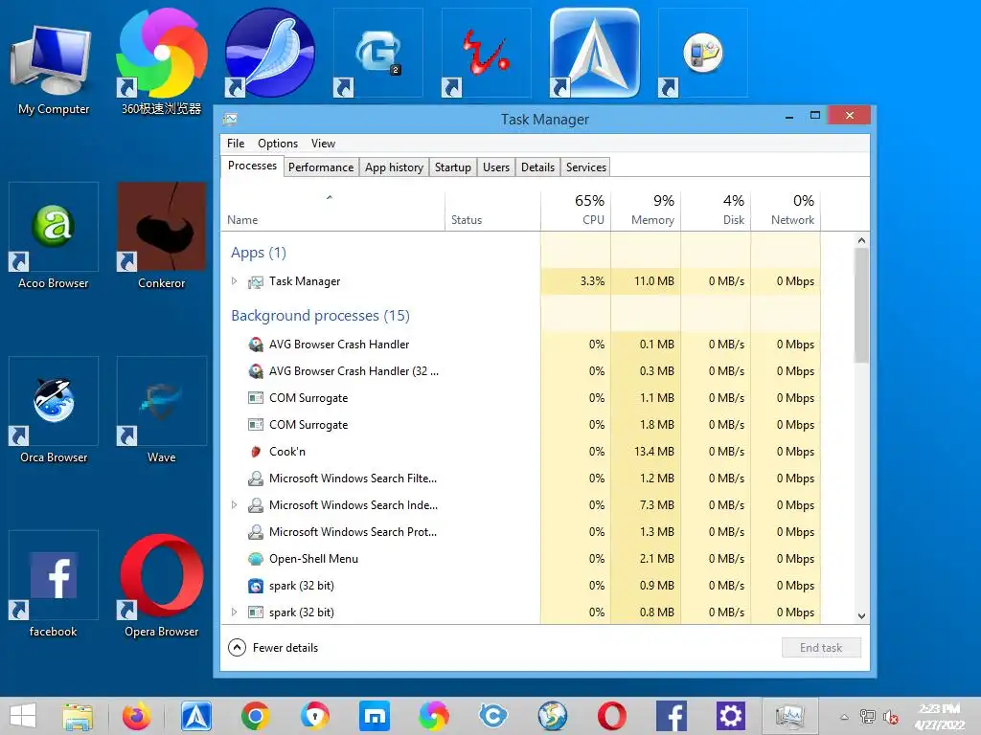Open the gear settings taskbar icon
The image size is (981, 735).
[x=730, y=716]
